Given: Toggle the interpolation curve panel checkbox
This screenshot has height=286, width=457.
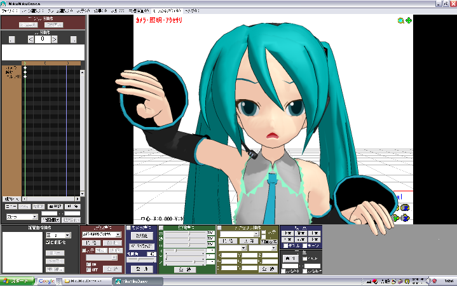Looking at the screenshot, I should tap(48, 242).
